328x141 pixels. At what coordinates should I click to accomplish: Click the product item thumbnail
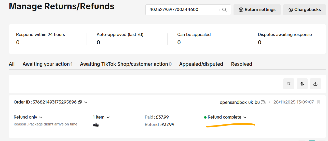pos(96,125)
